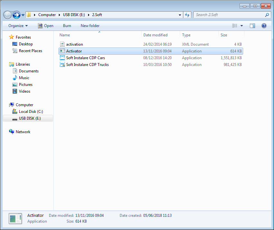Create a New folder
Screen dimensions: 274x230
click(90, 26)
